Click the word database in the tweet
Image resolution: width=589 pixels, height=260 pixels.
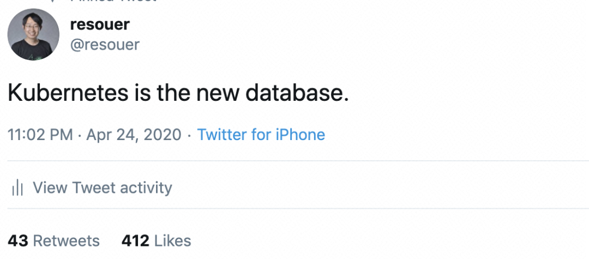coord(297,94)
